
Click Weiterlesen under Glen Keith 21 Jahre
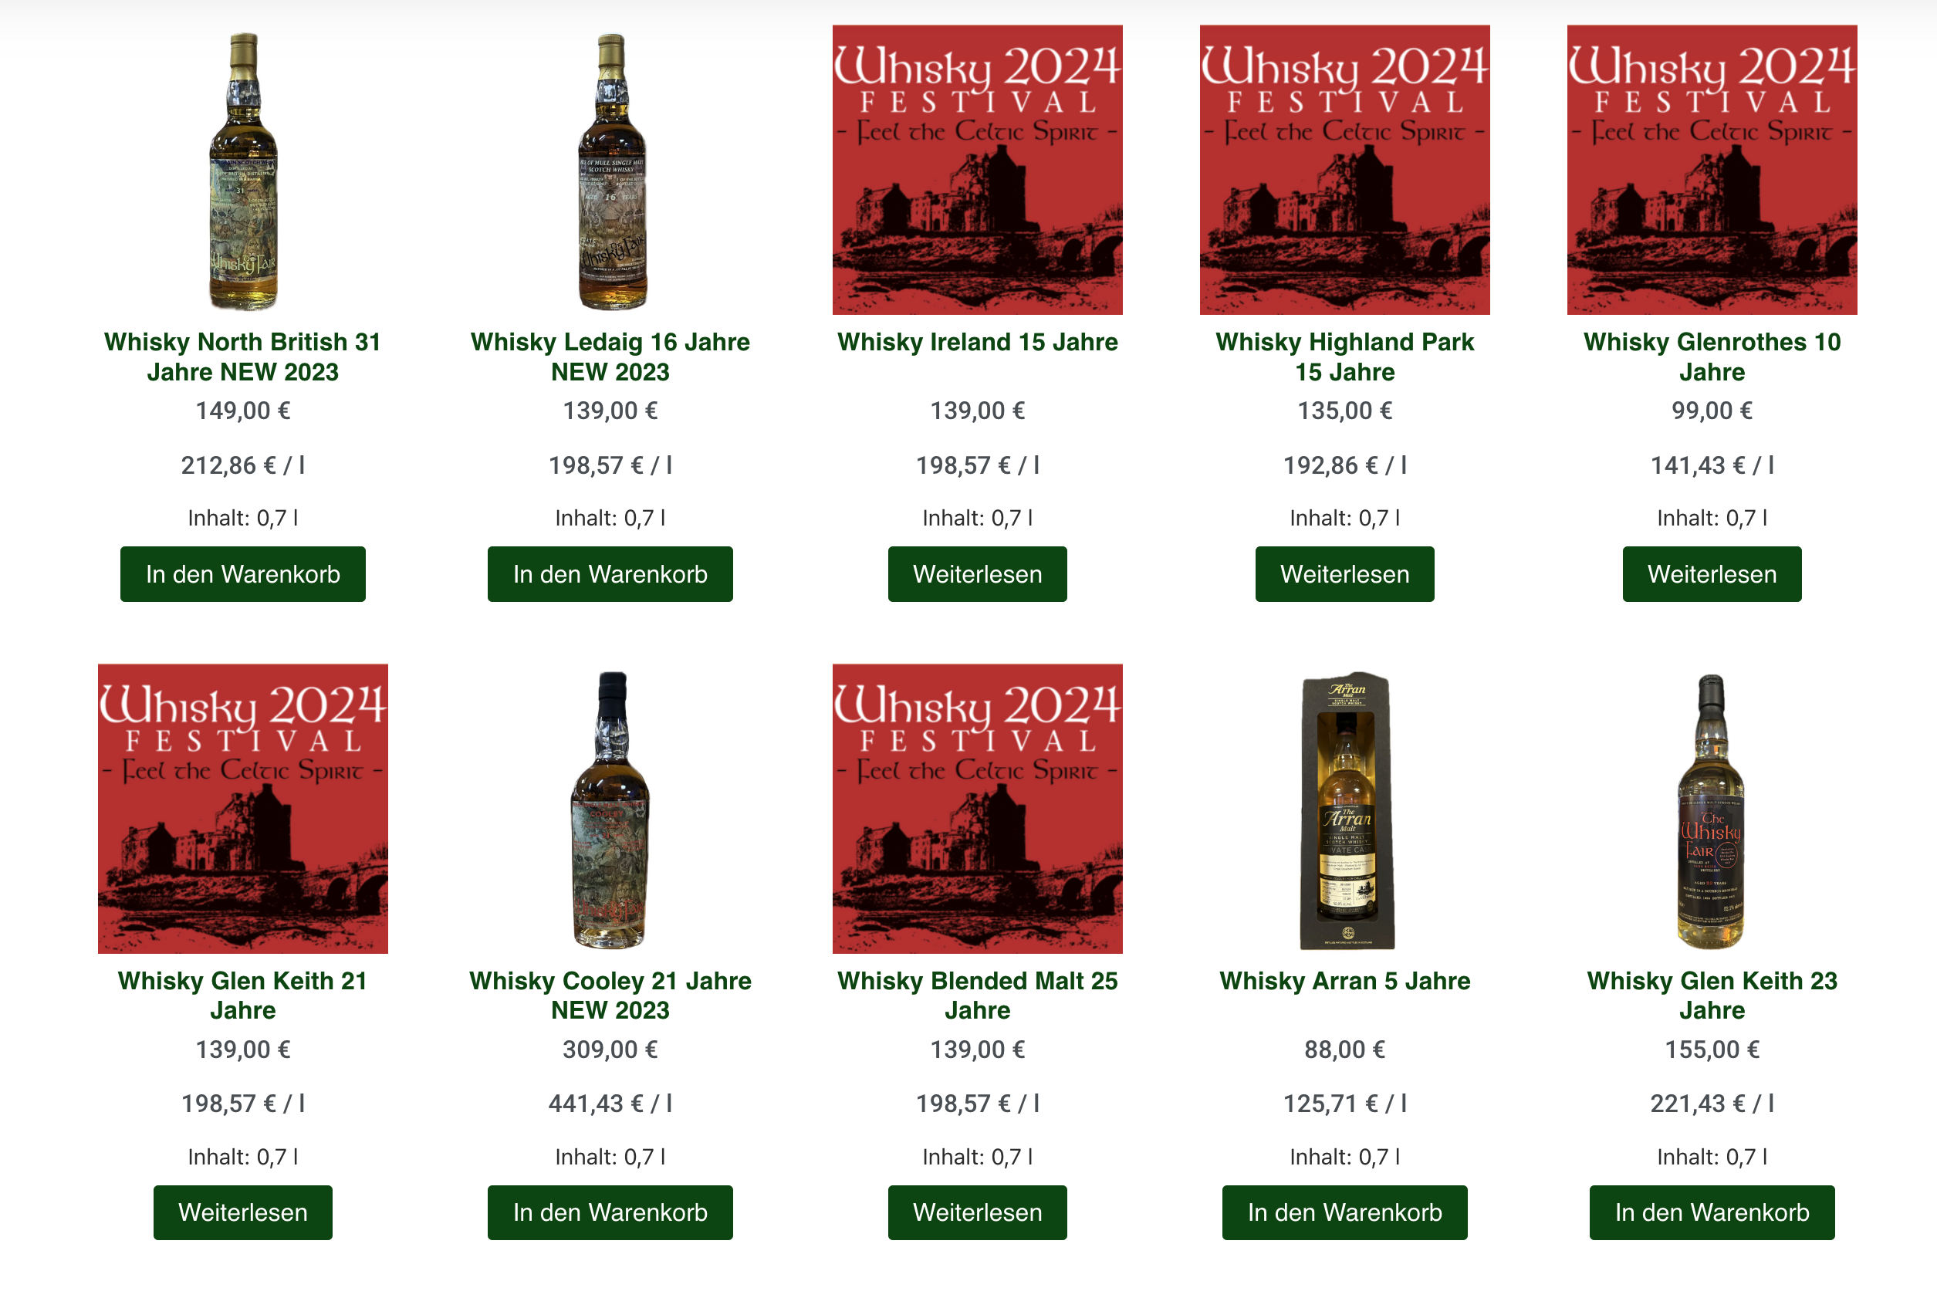242,1213
